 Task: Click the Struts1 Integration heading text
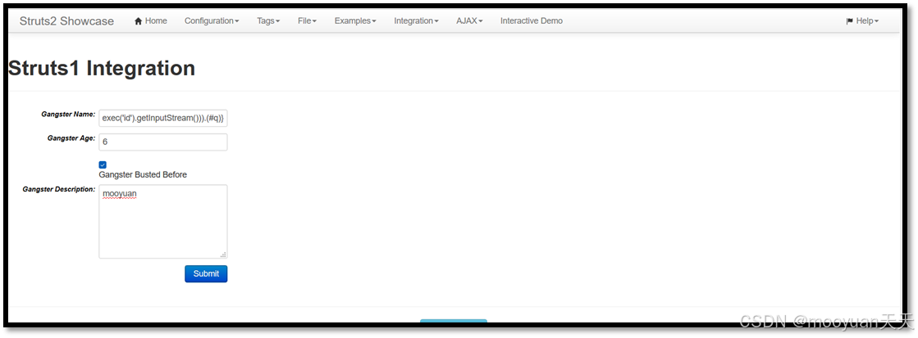102,68
